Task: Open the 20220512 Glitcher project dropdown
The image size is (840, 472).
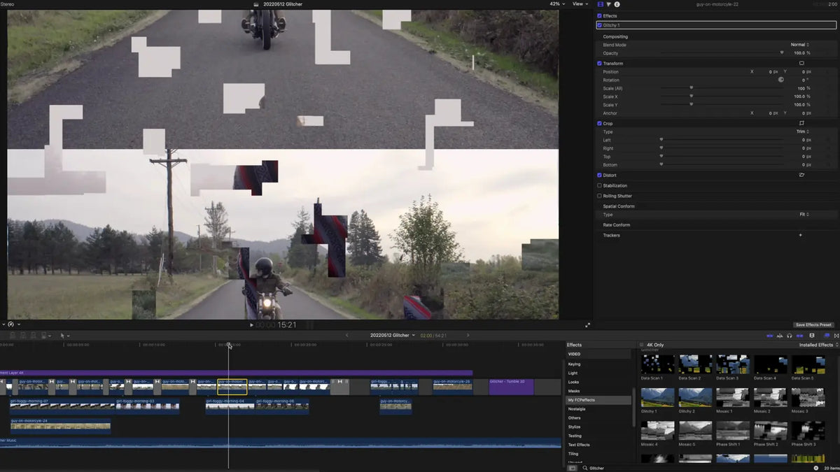Action: tap(393, 335)
